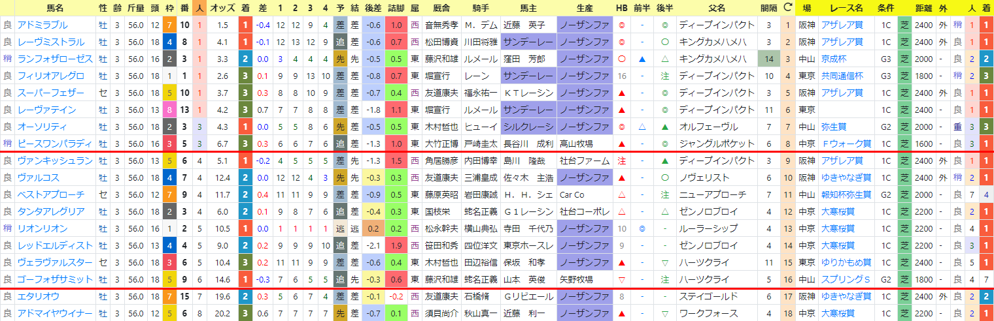Open the アドマイヤウイナー horse link

pyautogui.click(x=56, y=314)
